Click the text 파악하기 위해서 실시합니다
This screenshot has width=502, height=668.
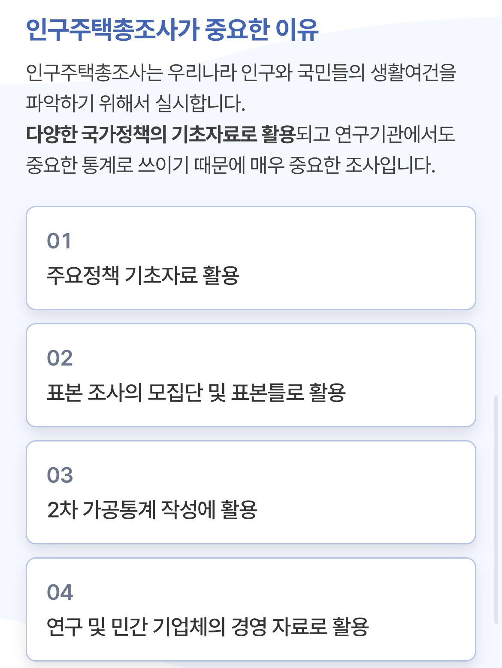pos(135,103)
